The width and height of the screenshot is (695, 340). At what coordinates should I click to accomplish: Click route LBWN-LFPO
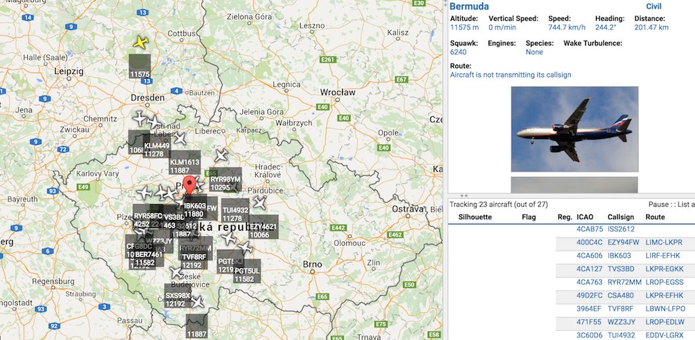tap(665, 309)
